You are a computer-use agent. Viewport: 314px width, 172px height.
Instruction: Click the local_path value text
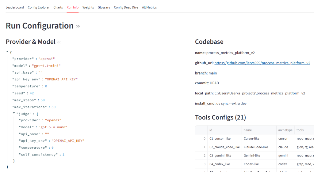(x=260, y=93)
